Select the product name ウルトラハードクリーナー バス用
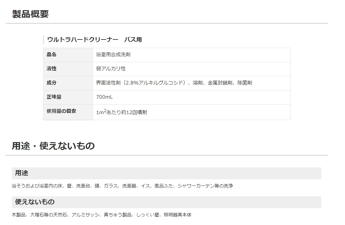This screenshot has height=225, width=345. [x=94, y=39]
